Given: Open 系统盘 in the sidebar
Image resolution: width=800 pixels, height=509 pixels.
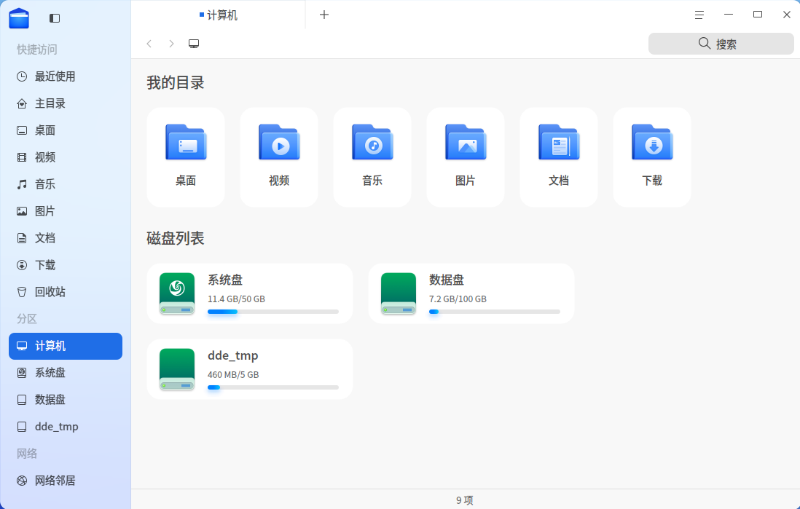Looking at the screenshot, I should coord(66,373).
